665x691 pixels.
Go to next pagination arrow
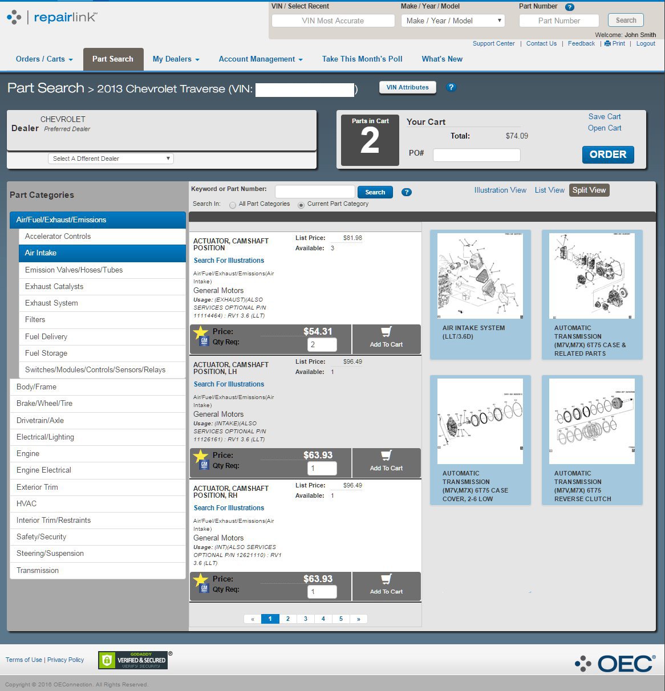(x=359, y=619)
